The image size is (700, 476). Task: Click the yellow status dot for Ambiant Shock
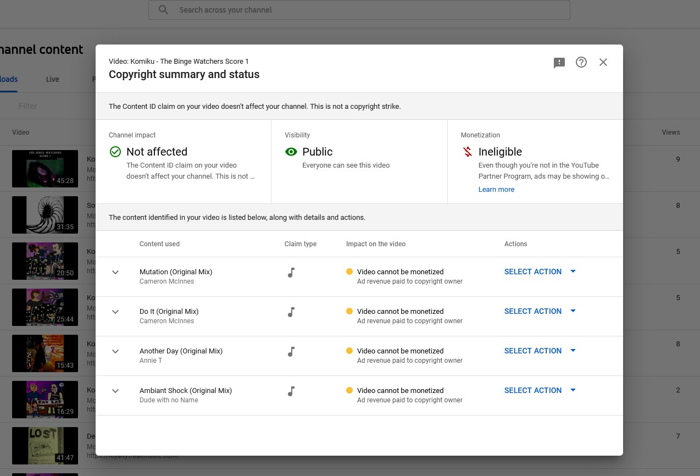(349, 390)
